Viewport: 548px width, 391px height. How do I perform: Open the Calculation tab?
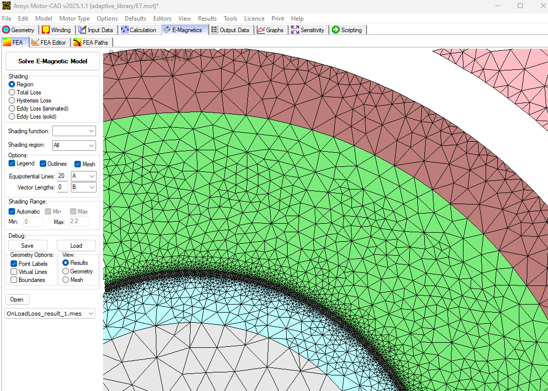pos(139,30)
